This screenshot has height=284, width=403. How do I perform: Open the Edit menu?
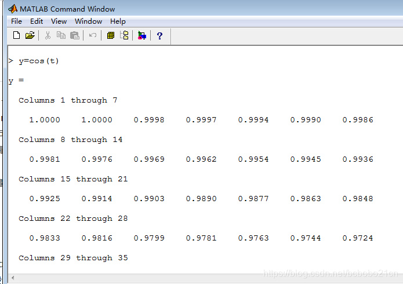37,21
